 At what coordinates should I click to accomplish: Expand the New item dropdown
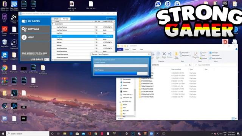(185, 53)
